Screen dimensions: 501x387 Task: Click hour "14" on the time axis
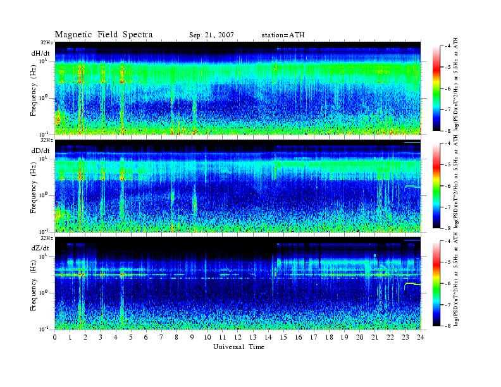point(268,337)
